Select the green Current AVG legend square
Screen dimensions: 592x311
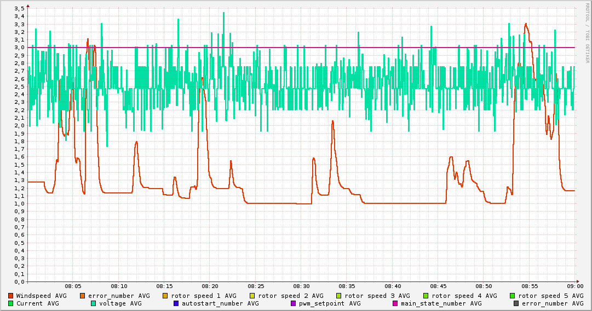pyautogui.click(x=10, y=303)
